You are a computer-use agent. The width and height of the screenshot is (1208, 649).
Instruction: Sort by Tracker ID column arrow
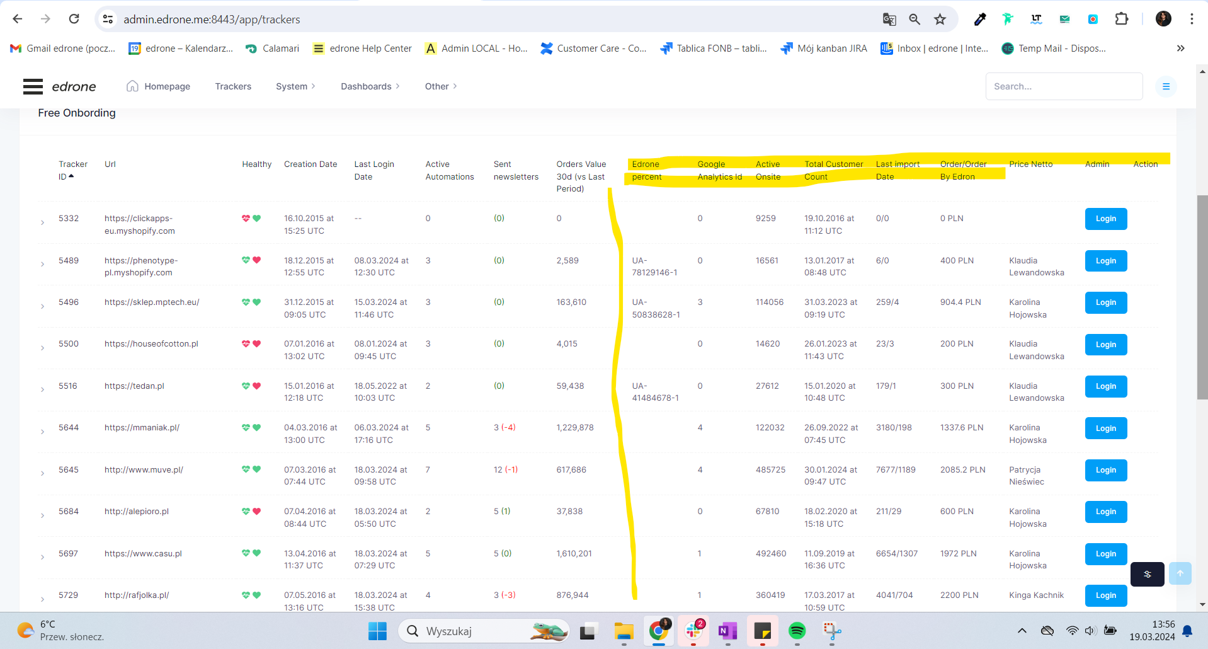[71, 176]
